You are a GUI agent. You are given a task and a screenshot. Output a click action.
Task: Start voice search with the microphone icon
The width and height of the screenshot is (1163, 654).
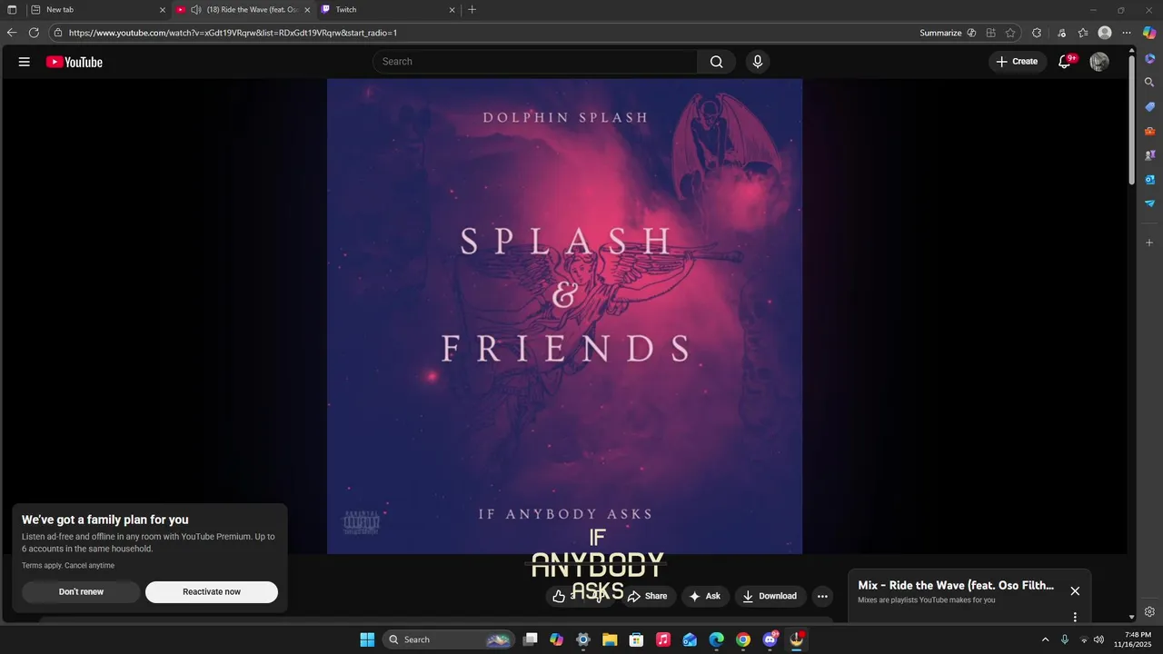758,62
